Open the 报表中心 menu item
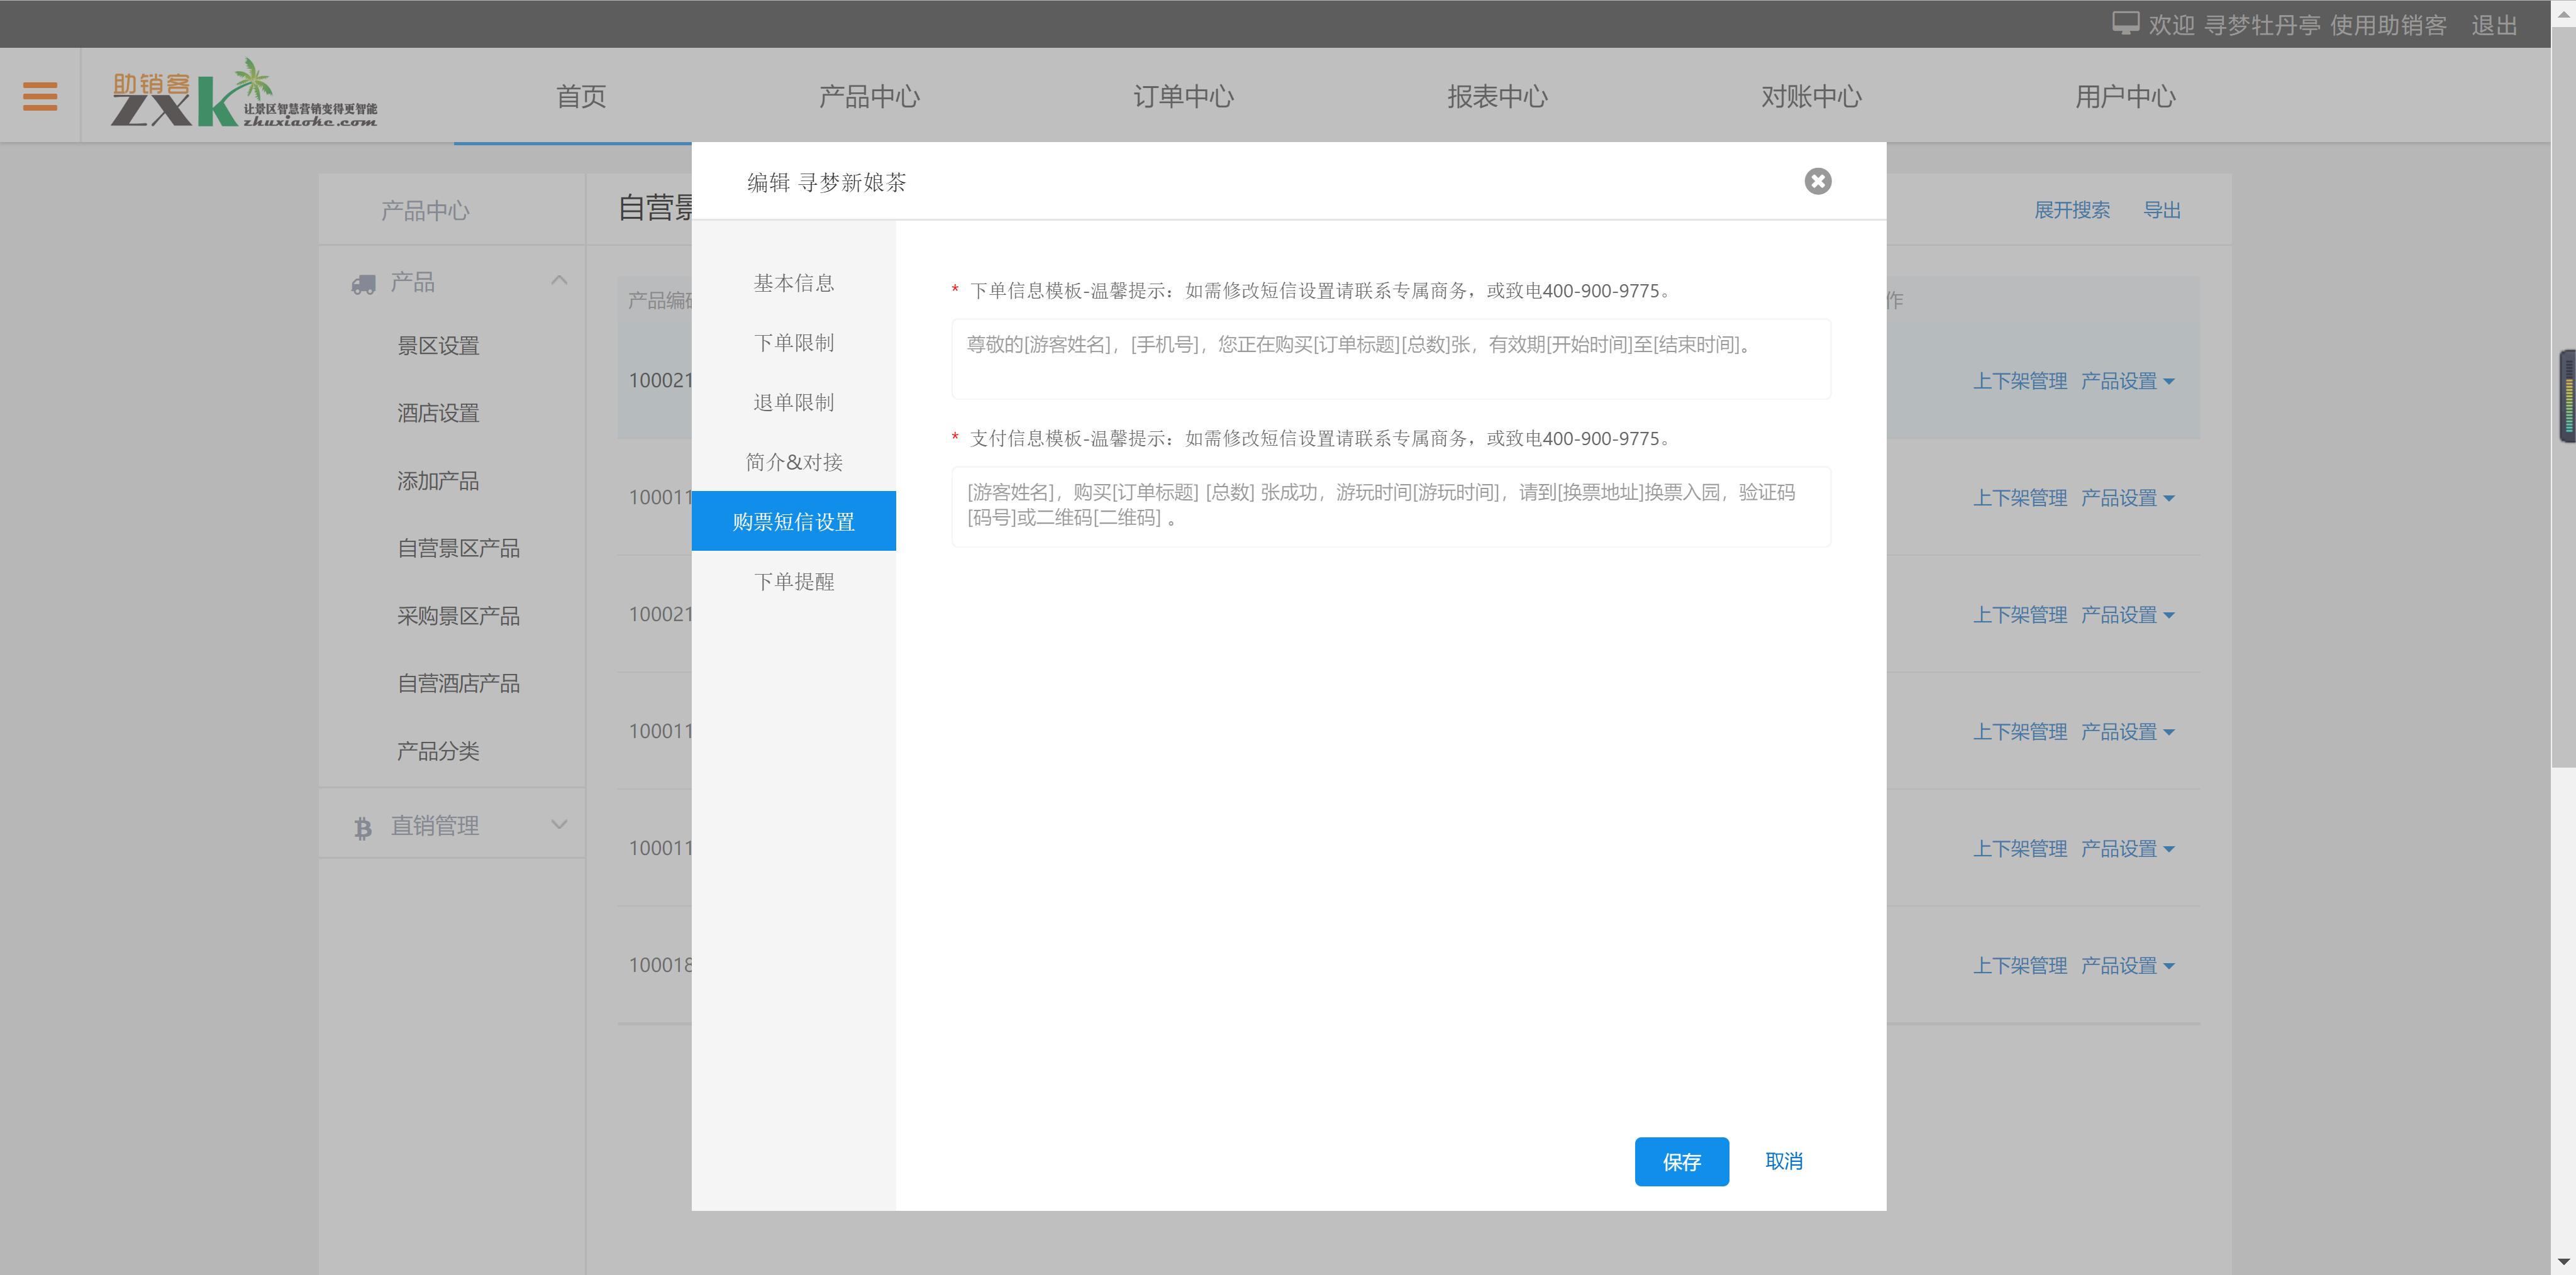This screenshot has height=1275, width=2576. point(1496,95)
